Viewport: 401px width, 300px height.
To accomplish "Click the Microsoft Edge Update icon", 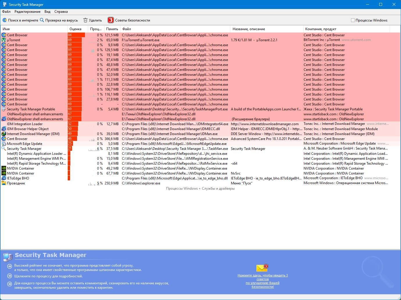I will click(x=4, y=144).
